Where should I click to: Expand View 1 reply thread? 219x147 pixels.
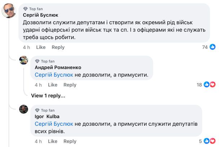(x=48, y=96)
